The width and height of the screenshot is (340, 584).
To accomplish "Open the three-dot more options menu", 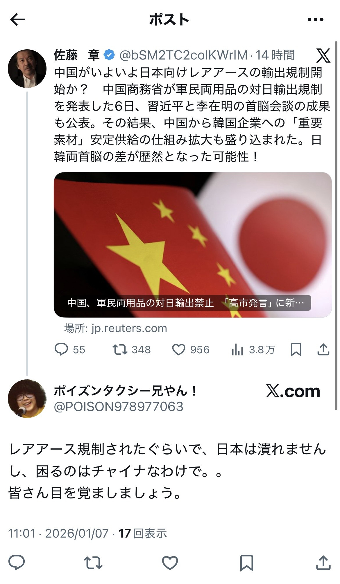I will pyautogui.click(x=315, y=19).
